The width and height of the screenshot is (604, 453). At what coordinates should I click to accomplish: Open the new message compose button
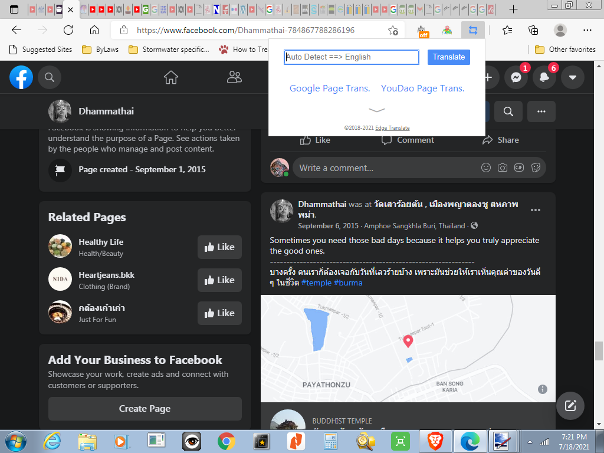570,406
